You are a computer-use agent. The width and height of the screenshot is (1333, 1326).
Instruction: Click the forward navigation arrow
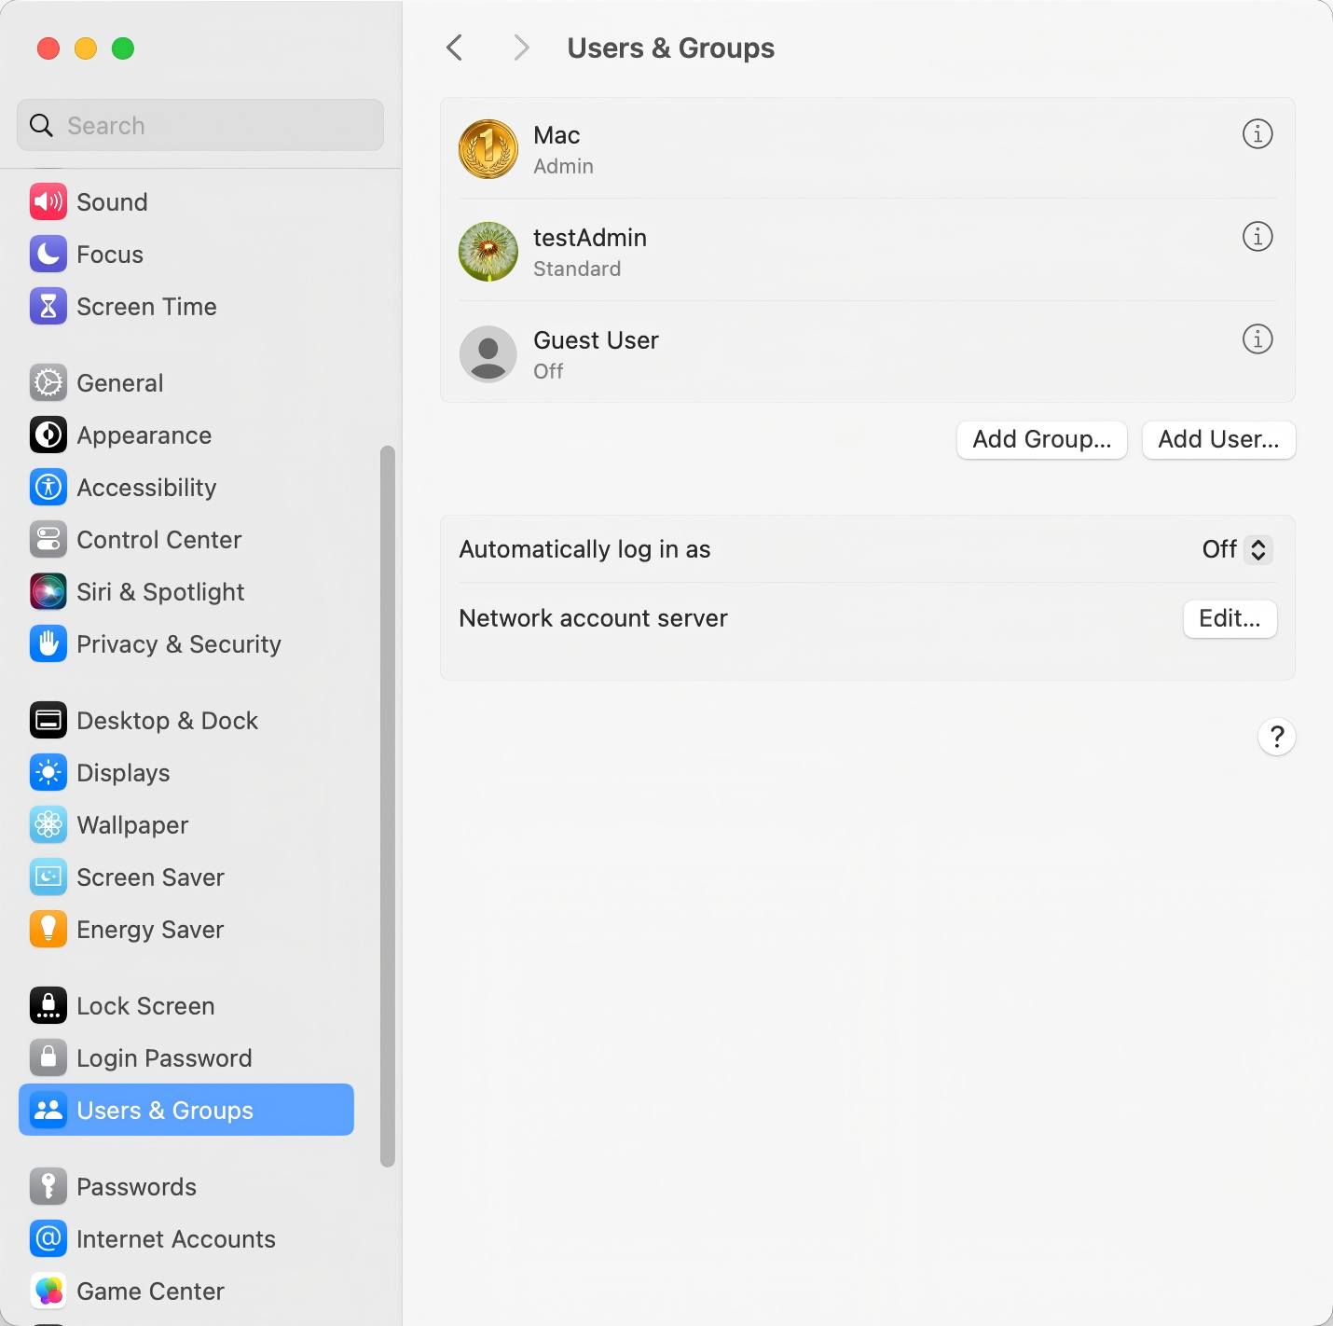pos(521,48)
